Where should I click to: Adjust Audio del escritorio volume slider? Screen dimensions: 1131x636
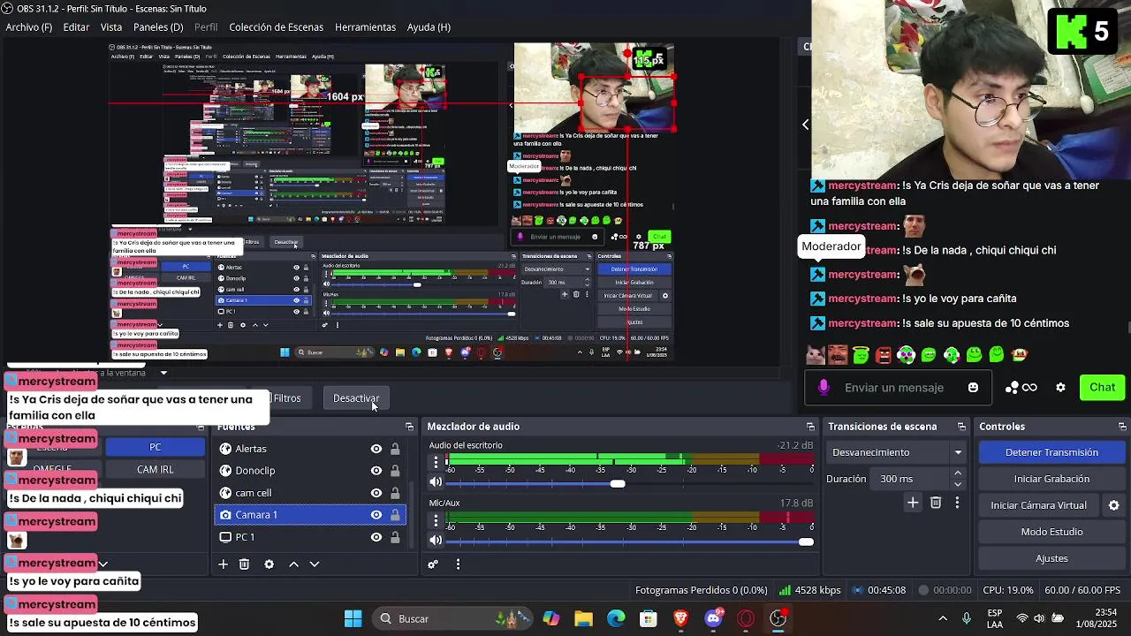tap(618, 483)
